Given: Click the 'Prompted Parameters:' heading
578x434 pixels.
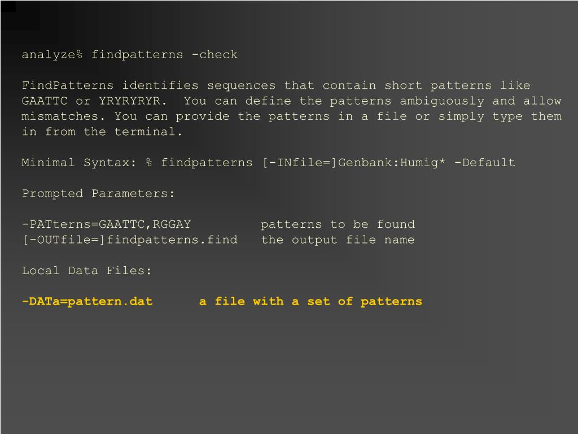Looking at the screenshot, I should click(98, 194).
